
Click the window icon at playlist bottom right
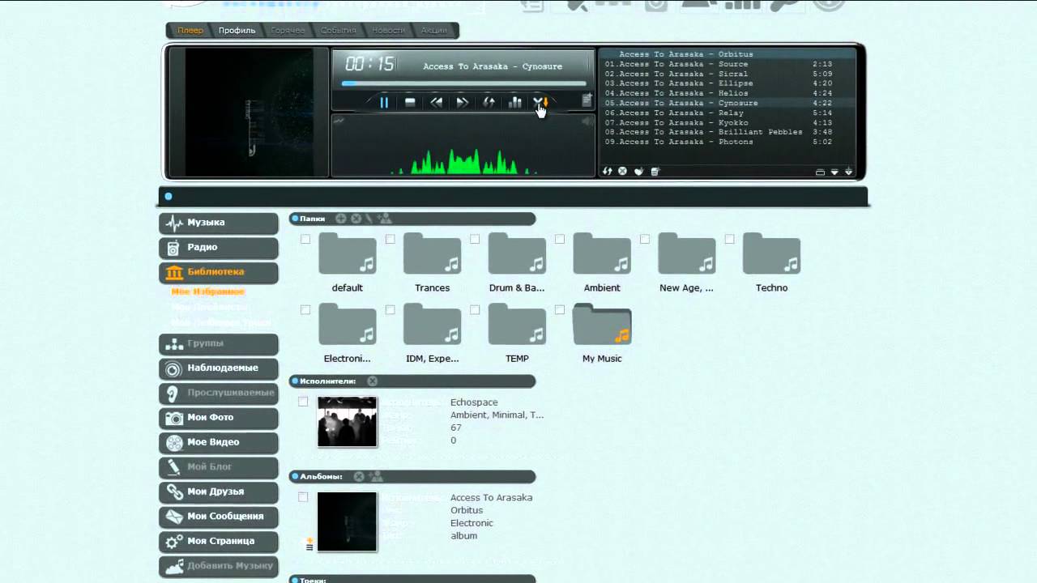820,172
